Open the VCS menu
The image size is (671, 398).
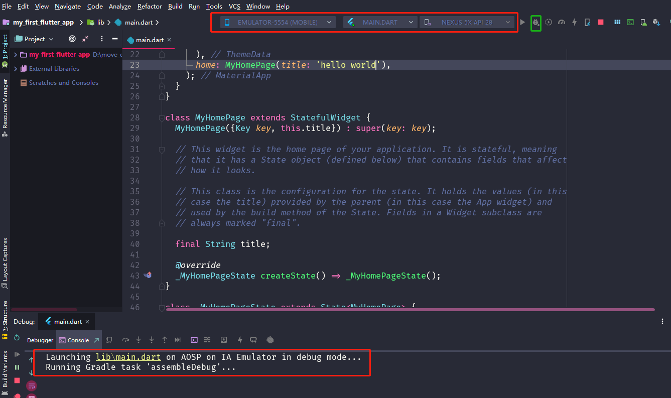(x=234, y=6)
